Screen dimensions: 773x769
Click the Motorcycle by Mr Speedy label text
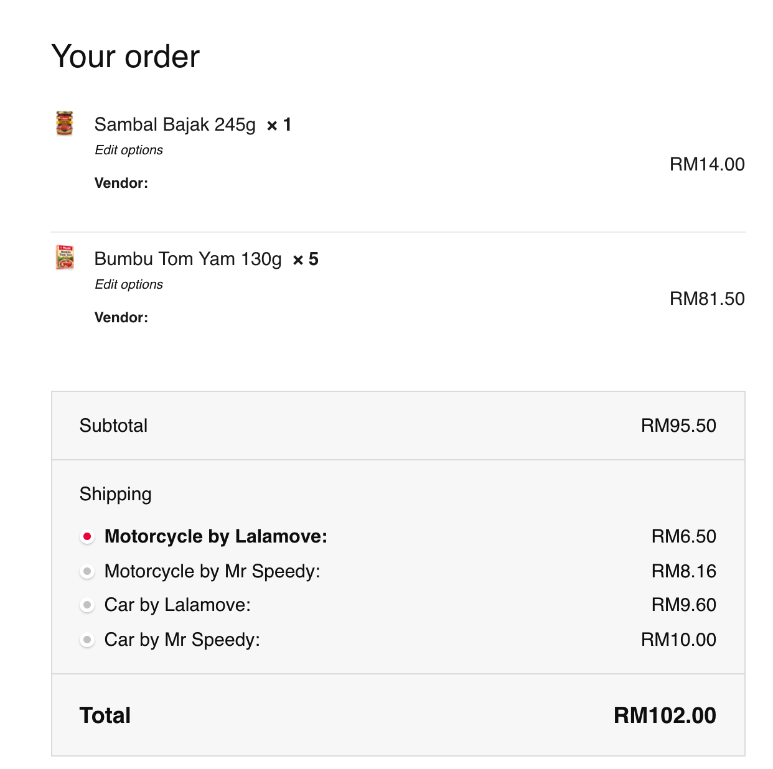(x=212, y=571)
